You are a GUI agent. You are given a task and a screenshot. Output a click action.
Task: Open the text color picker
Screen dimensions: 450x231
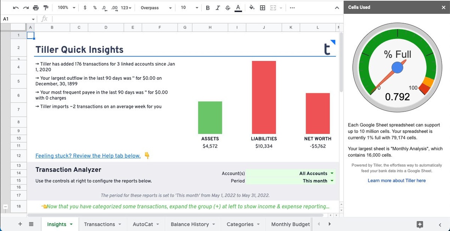[x=238, y=7]
